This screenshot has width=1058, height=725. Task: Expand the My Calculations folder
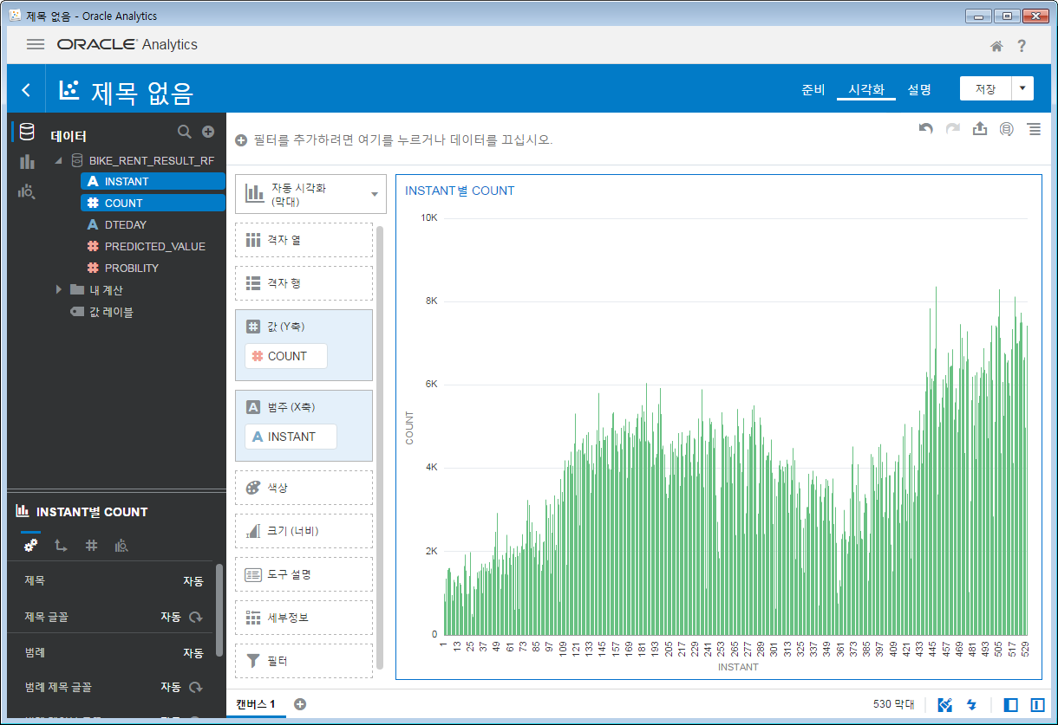tap(59, 289)
